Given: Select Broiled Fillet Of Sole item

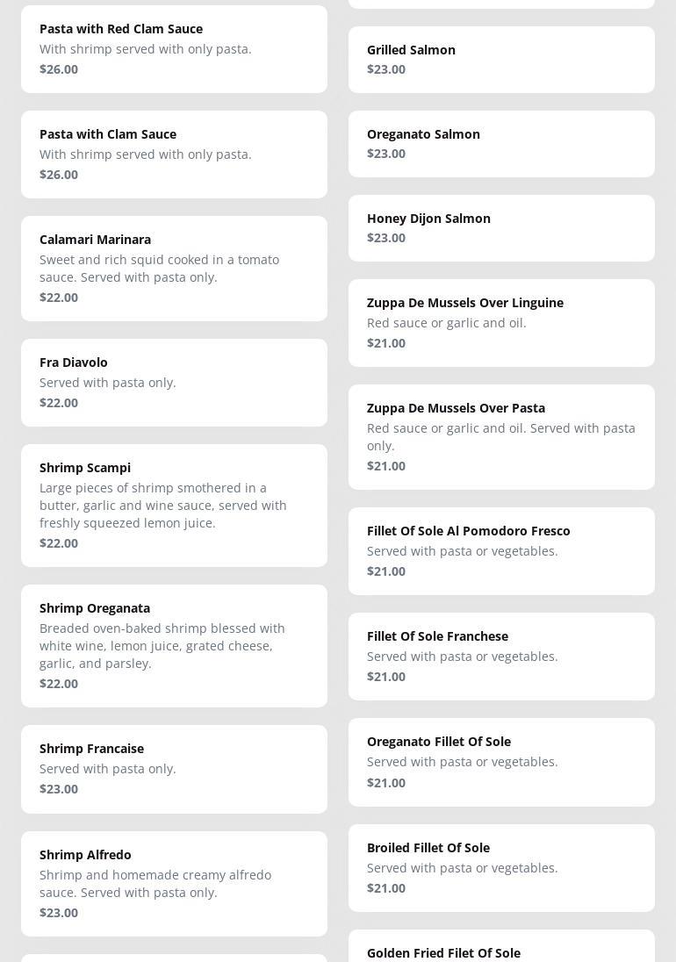Looking at the screenshot, I should [x=501, y=868].
